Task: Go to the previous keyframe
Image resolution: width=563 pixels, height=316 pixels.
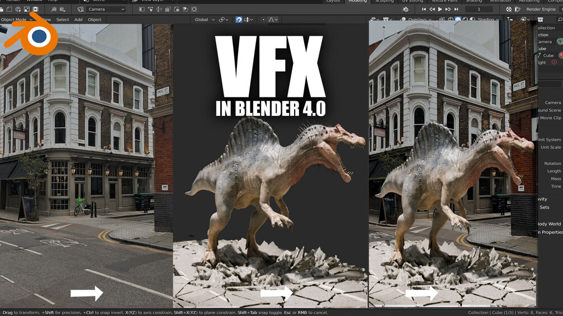Action: (432, 10)
